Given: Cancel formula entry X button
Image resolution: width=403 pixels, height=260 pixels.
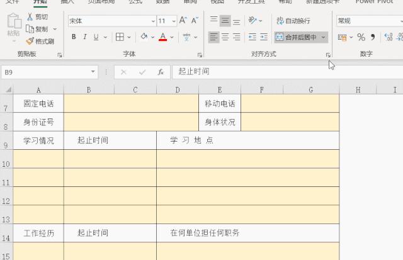Looking at the screenshot, I should coord(123,72).
